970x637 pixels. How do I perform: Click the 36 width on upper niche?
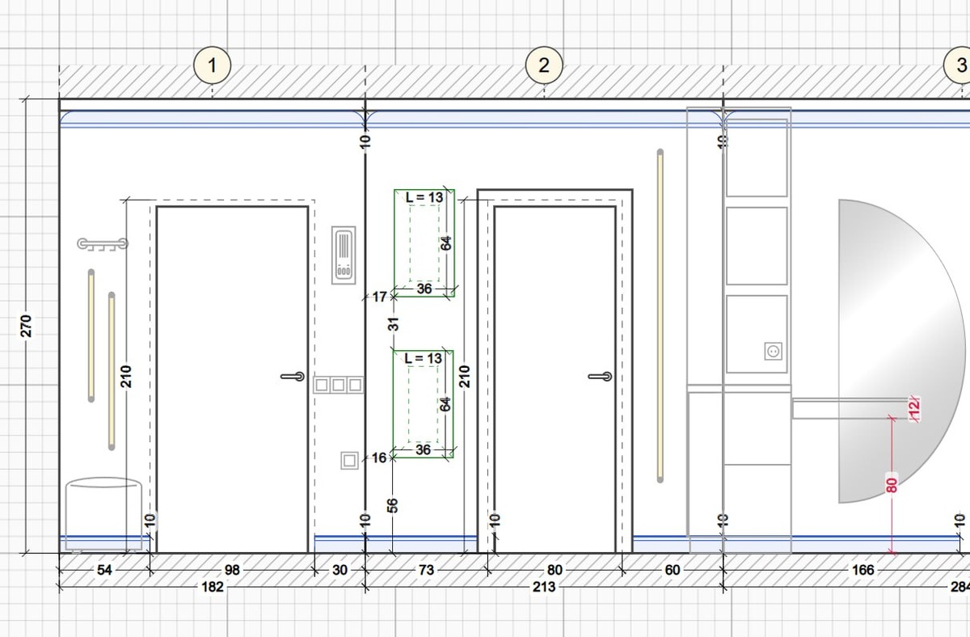pyautogui.click(x=424, y=289)
